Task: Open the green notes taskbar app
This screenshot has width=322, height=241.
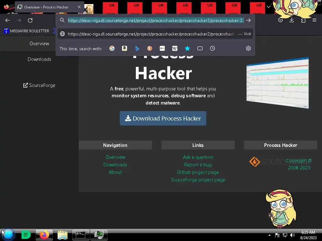Action: coord(26,235)
